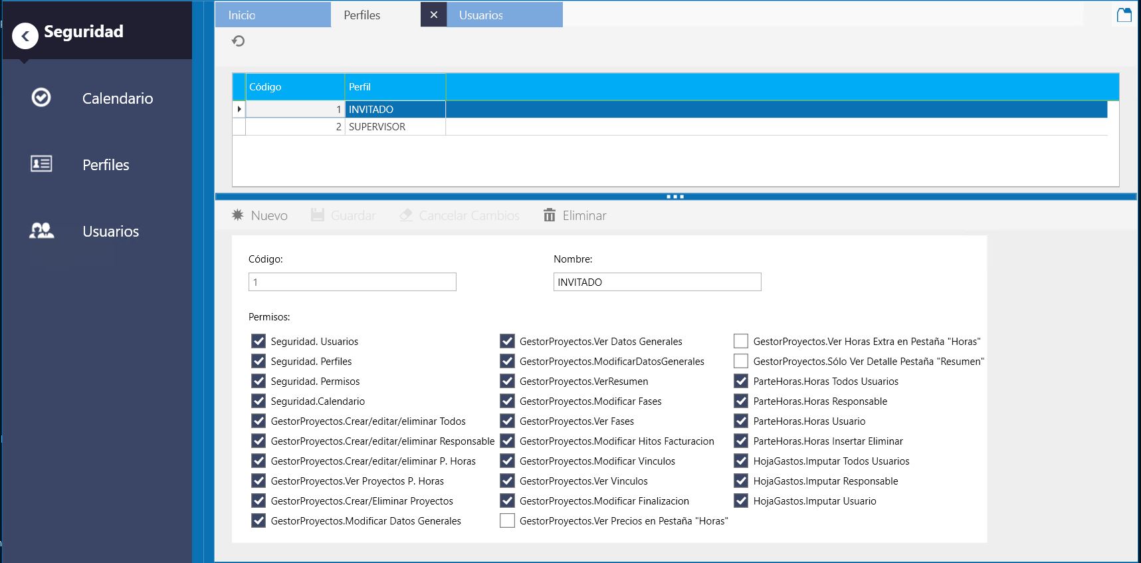This screenshot has width=1141, height=563.
Task: Select the SUPERVISOR profile row
Action: (x=377, y=127)
